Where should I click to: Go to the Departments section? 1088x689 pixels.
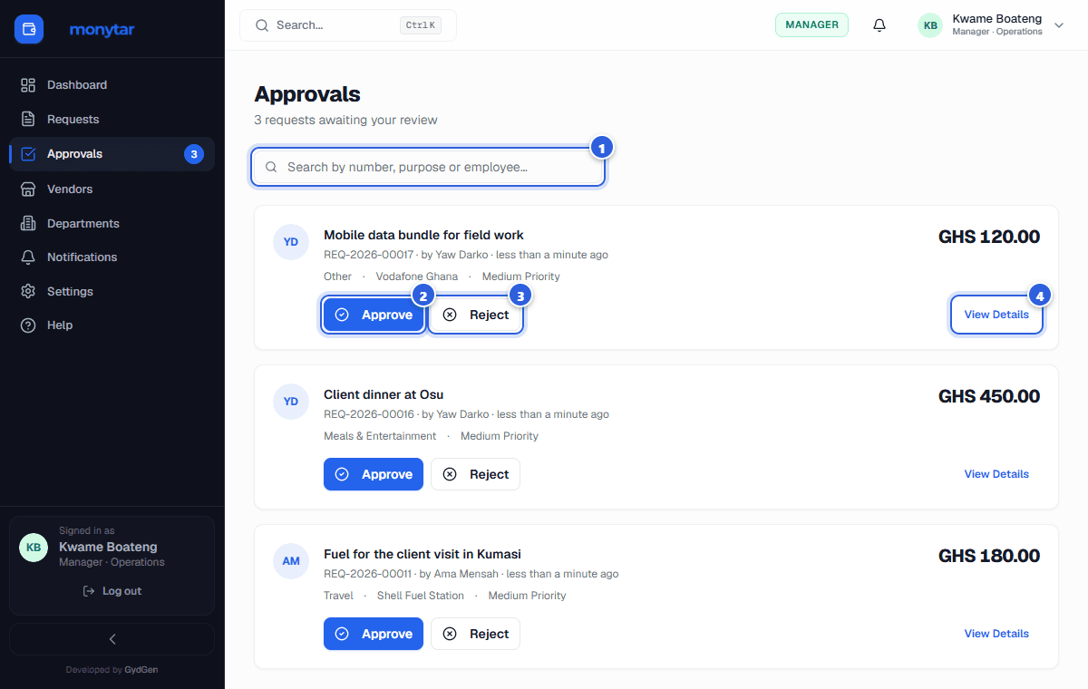(112, 224)
